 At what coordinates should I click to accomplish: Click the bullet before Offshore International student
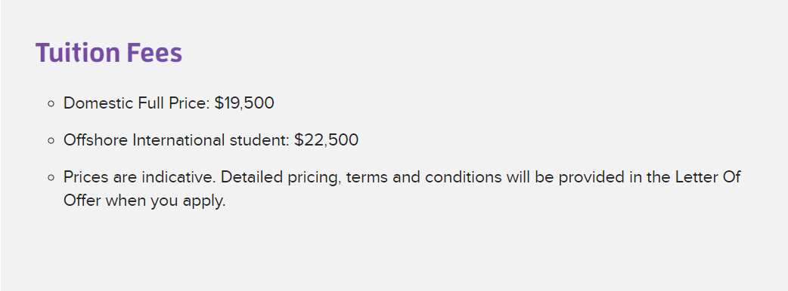pos(50,141)
